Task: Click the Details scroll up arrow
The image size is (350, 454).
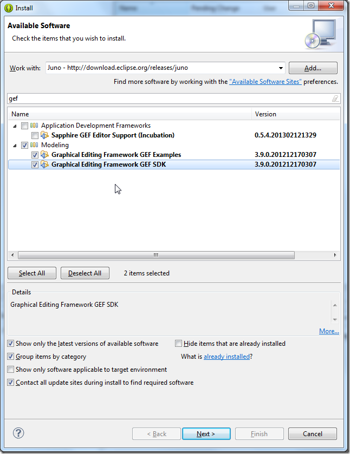Action: [335, 305]
